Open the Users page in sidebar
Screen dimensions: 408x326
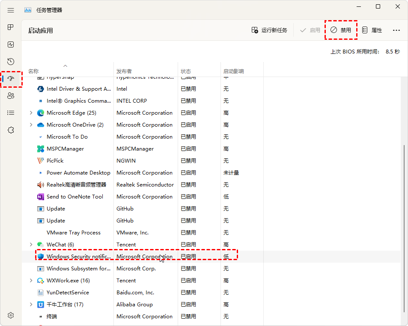click(x=11, y=96)
